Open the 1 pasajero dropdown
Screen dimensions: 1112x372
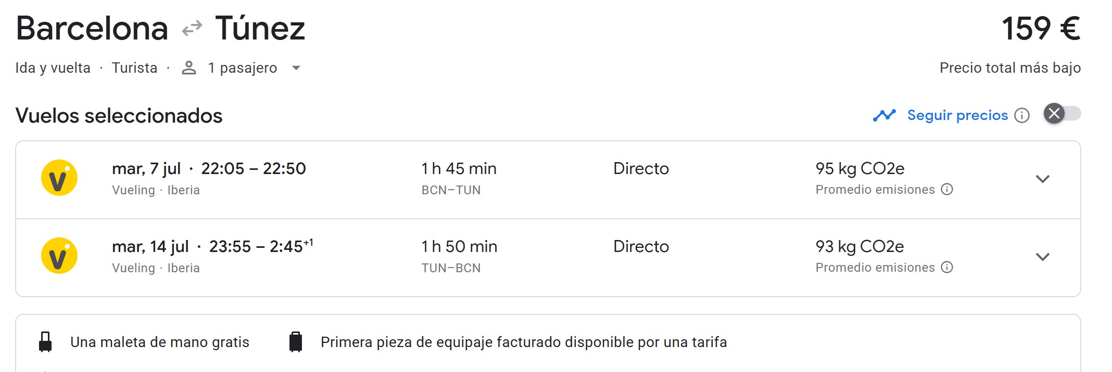[x=296, y=68]
